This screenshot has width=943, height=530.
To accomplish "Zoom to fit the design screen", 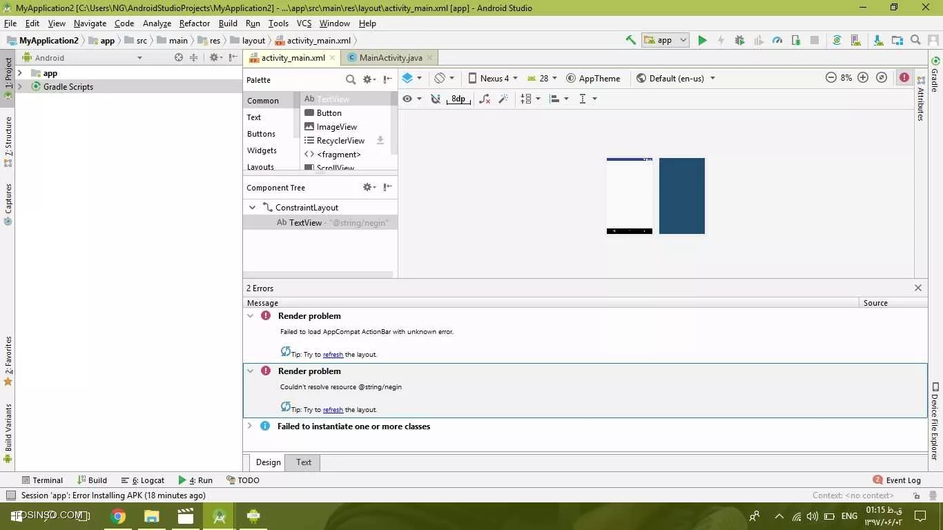I will tap(882, 78).
